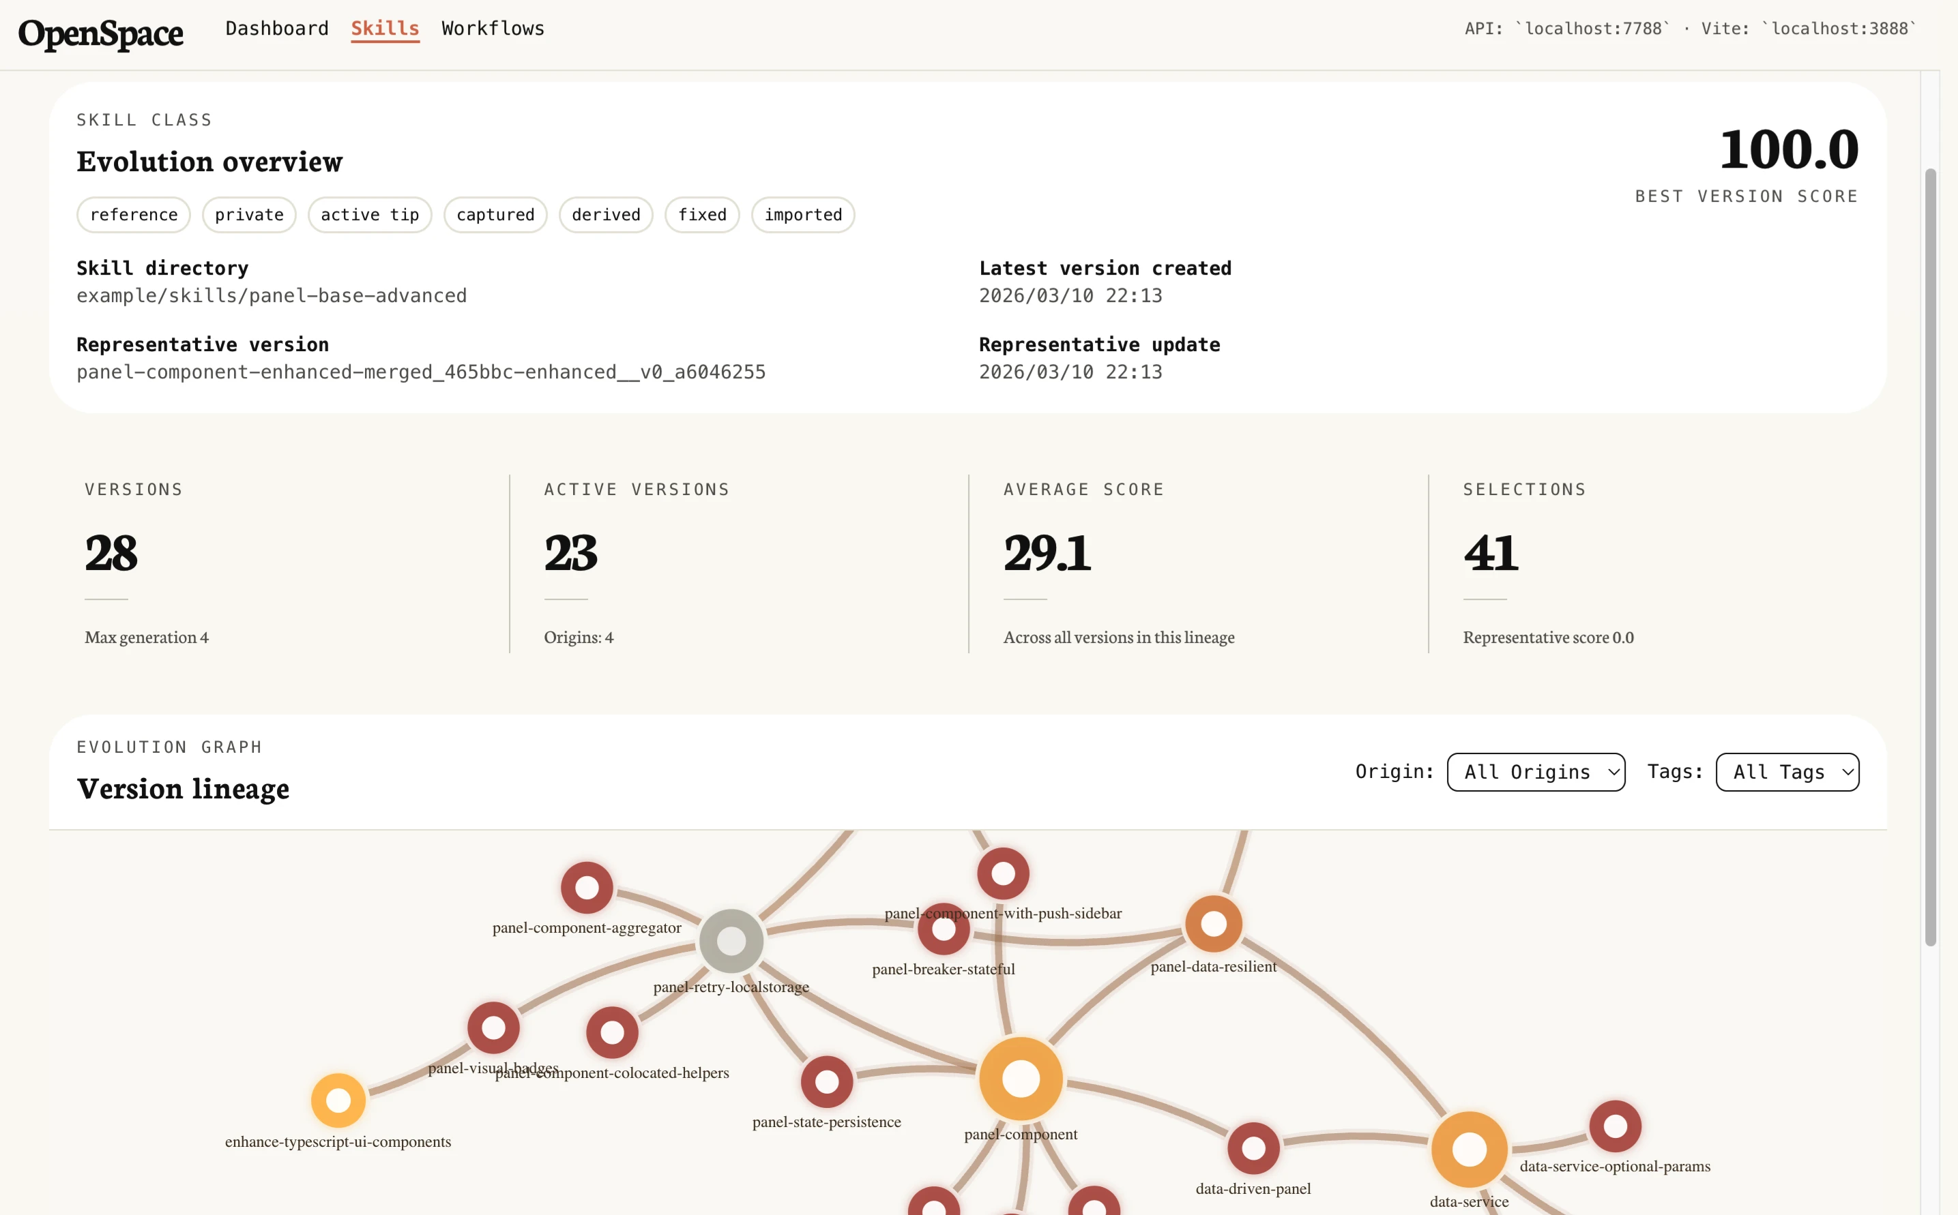Open the orange panel-data-resilient node
The image size is (1958, 1215).
click(1214, 923)
